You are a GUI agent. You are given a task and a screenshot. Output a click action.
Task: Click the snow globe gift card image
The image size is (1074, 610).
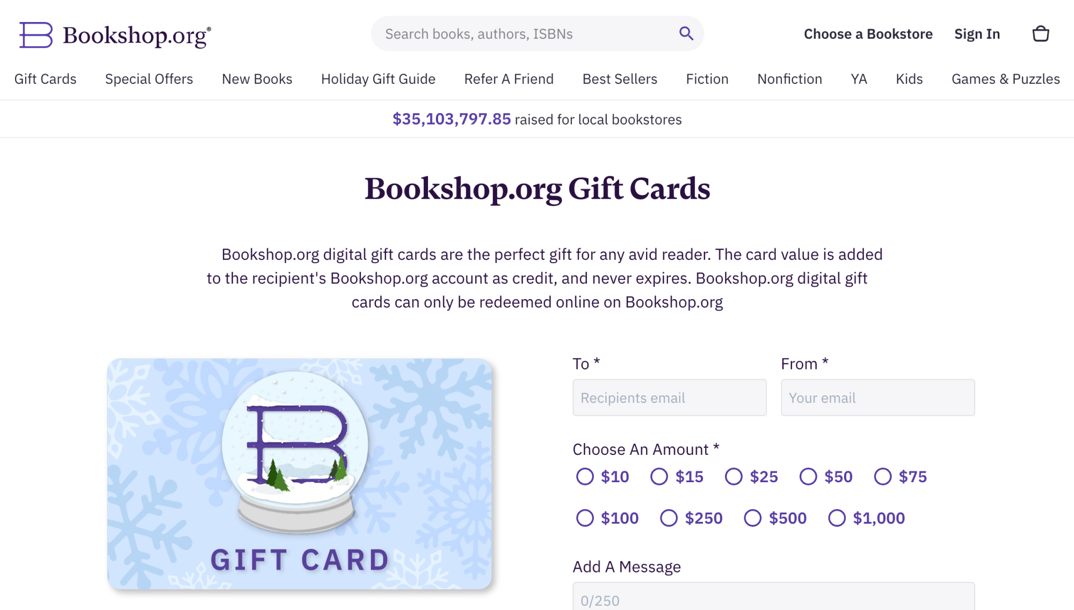coord(300,474)
